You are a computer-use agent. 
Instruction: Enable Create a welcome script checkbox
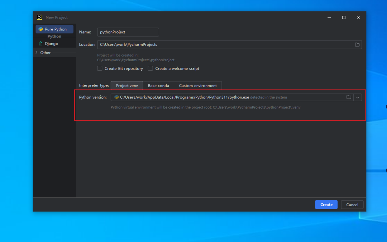pos(150,68)
